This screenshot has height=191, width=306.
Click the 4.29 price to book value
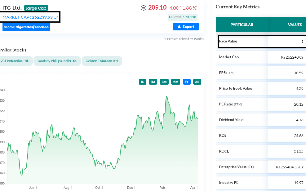[x=300, y=89]
